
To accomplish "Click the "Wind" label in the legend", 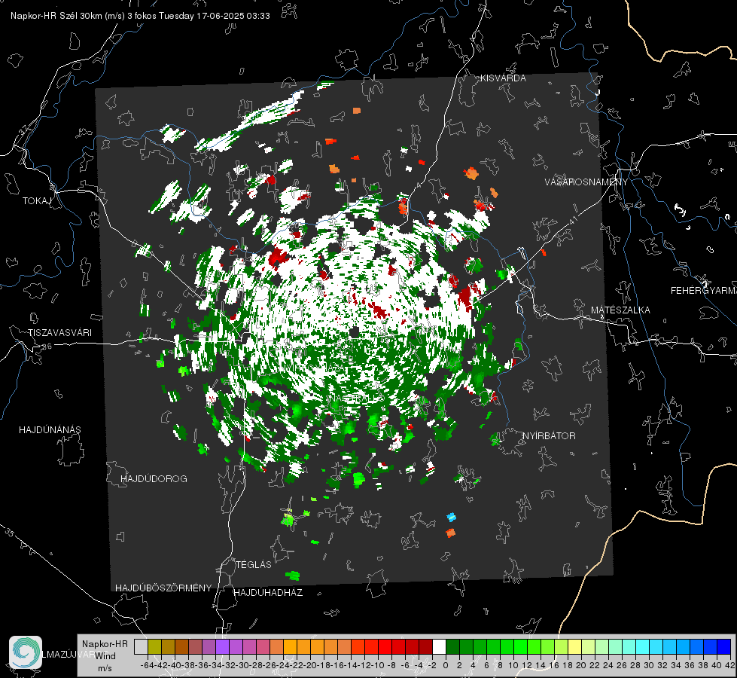I will coord(105,656).
